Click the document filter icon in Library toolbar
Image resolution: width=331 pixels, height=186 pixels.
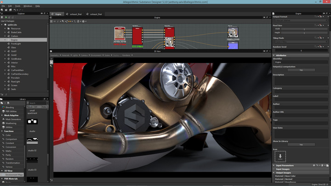[x=8, y=103]
